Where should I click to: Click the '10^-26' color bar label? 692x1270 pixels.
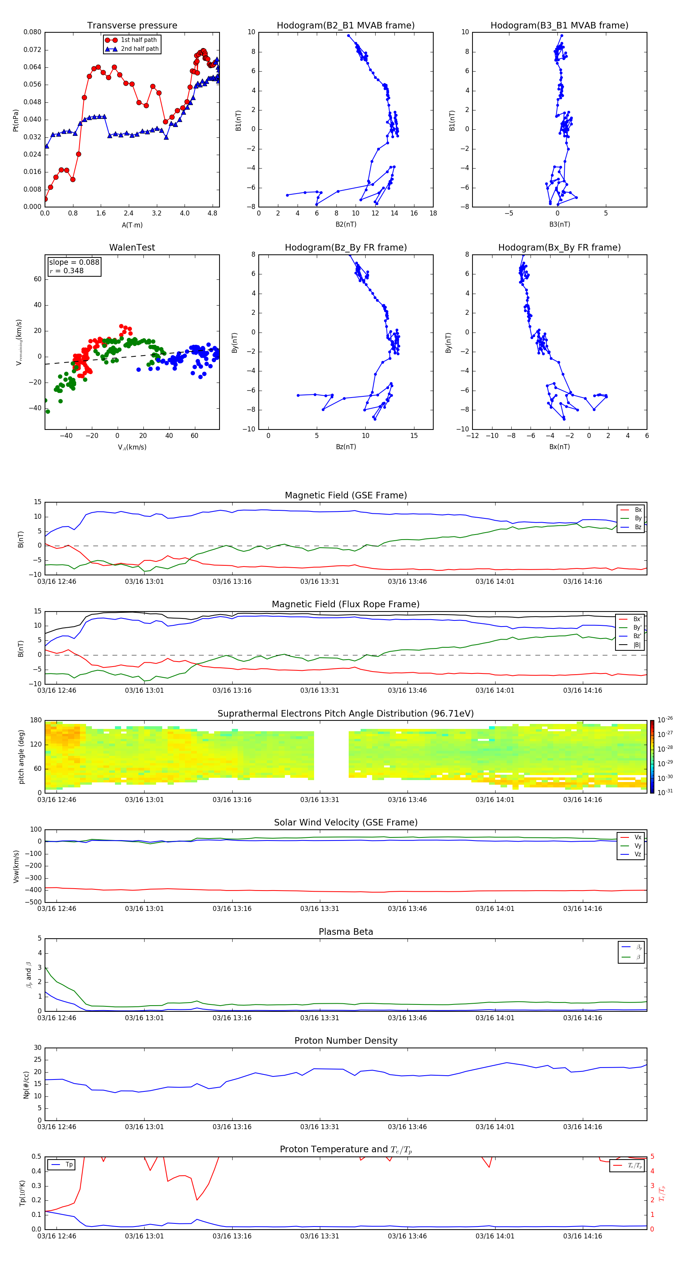(665, 720)
